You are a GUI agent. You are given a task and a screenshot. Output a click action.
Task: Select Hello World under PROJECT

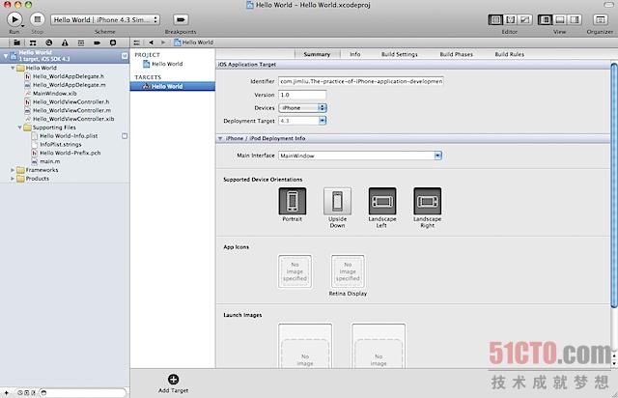[x=163, y=64]
